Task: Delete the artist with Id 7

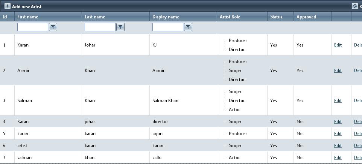Action: (358, 158)
